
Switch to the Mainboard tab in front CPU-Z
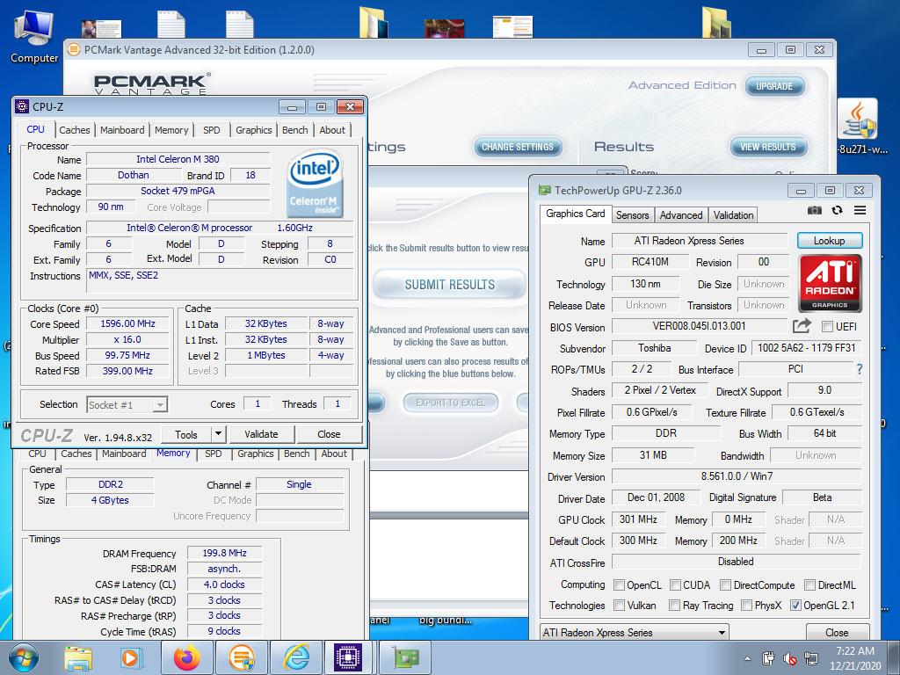click(x=122, y=130)
